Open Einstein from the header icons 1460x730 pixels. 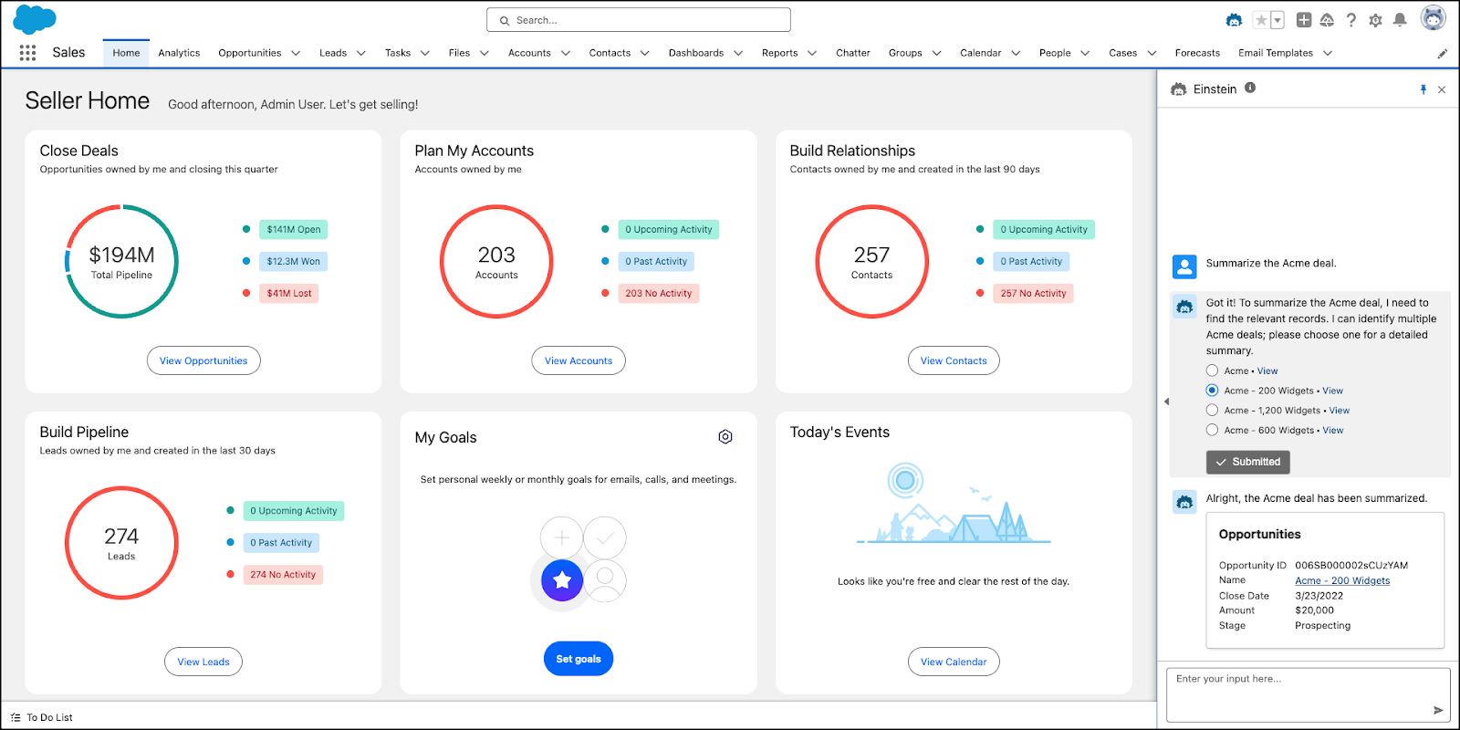[1234, 20]
